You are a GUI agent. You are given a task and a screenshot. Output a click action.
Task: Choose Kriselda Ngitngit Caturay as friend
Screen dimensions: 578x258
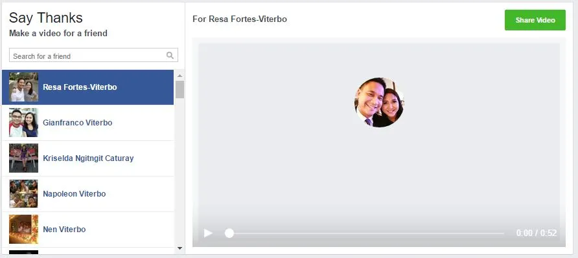pyautogui.click(x=87, y=158)
